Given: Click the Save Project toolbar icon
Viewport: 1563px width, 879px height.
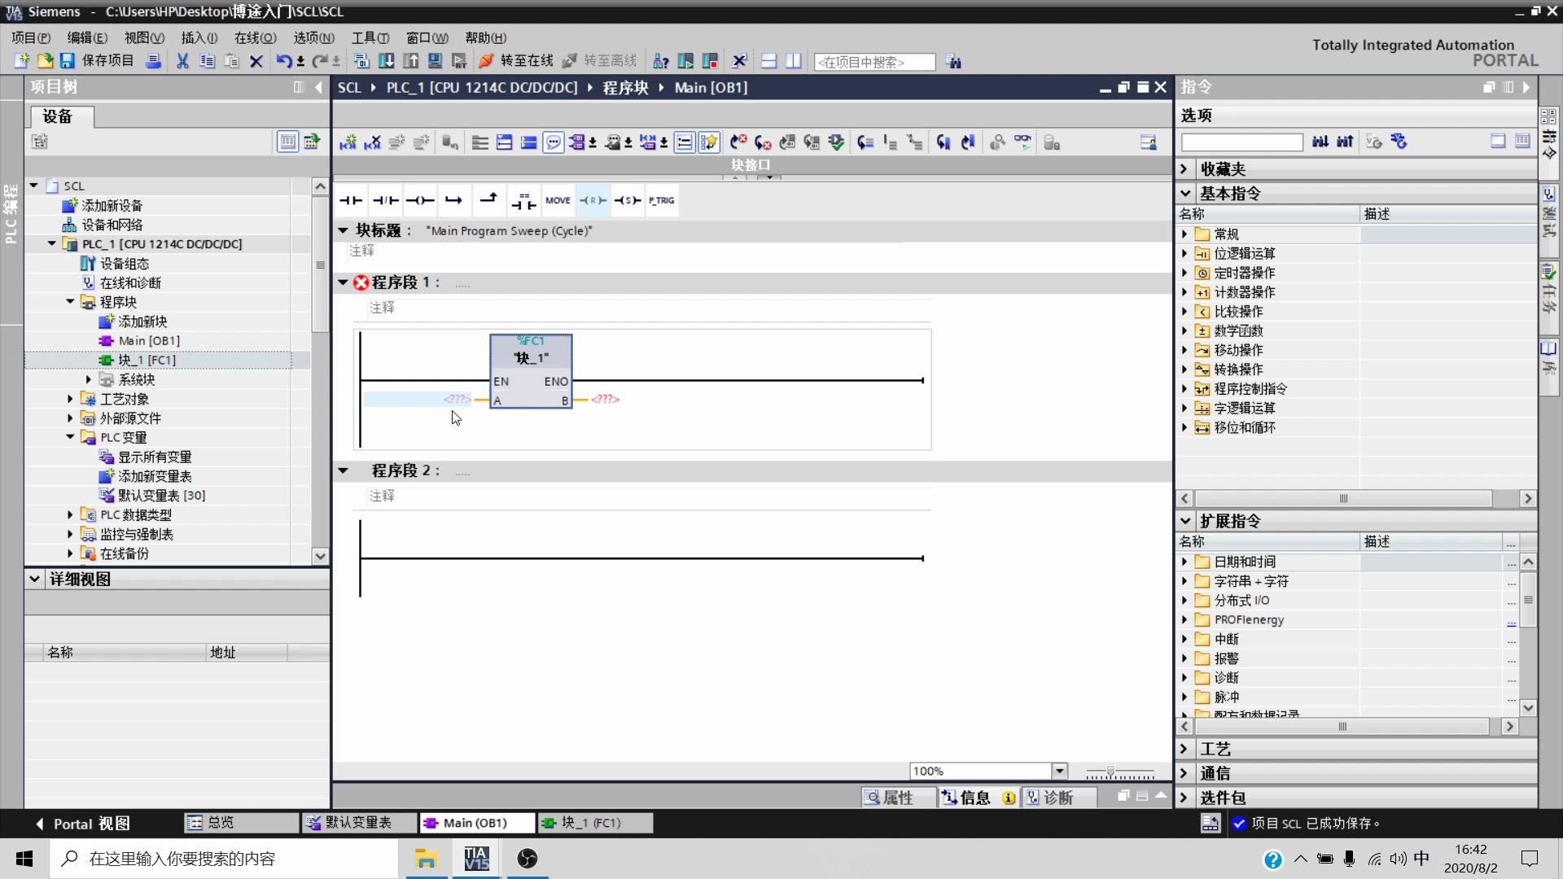Looking at the screenshot, I should pos(68,61).
